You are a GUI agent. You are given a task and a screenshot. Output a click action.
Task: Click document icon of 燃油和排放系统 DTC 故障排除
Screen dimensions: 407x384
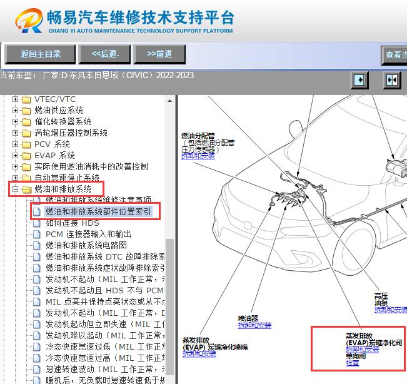(x=37, y=257)
